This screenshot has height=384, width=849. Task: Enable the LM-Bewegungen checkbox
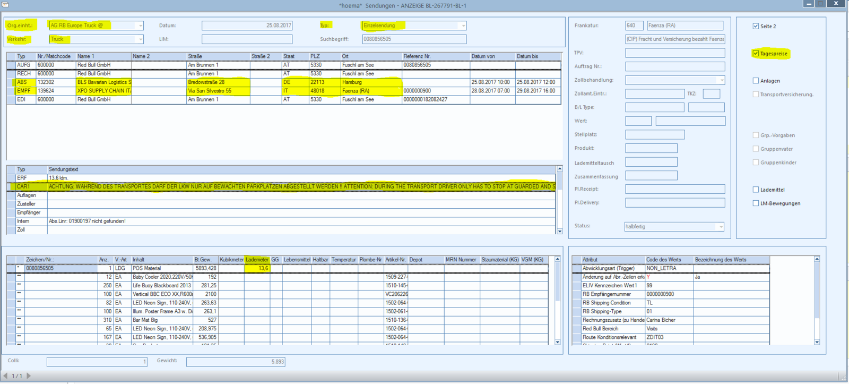point(756,203)
